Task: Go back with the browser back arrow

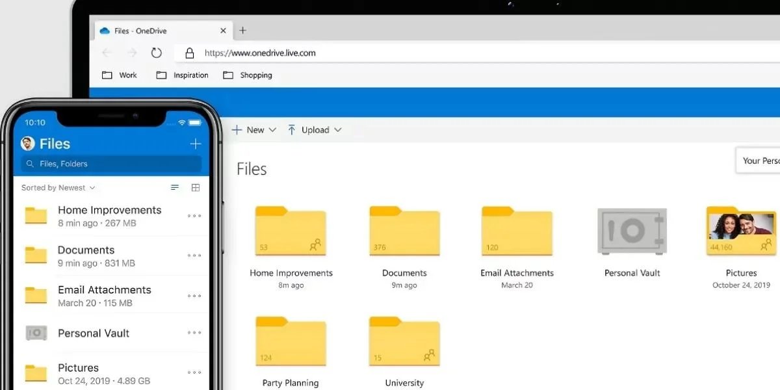Action: point(107,53)
